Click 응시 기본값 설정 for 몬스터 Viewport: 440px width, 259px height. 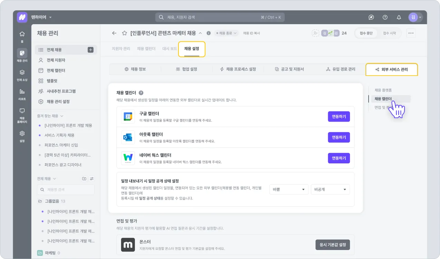333,245
